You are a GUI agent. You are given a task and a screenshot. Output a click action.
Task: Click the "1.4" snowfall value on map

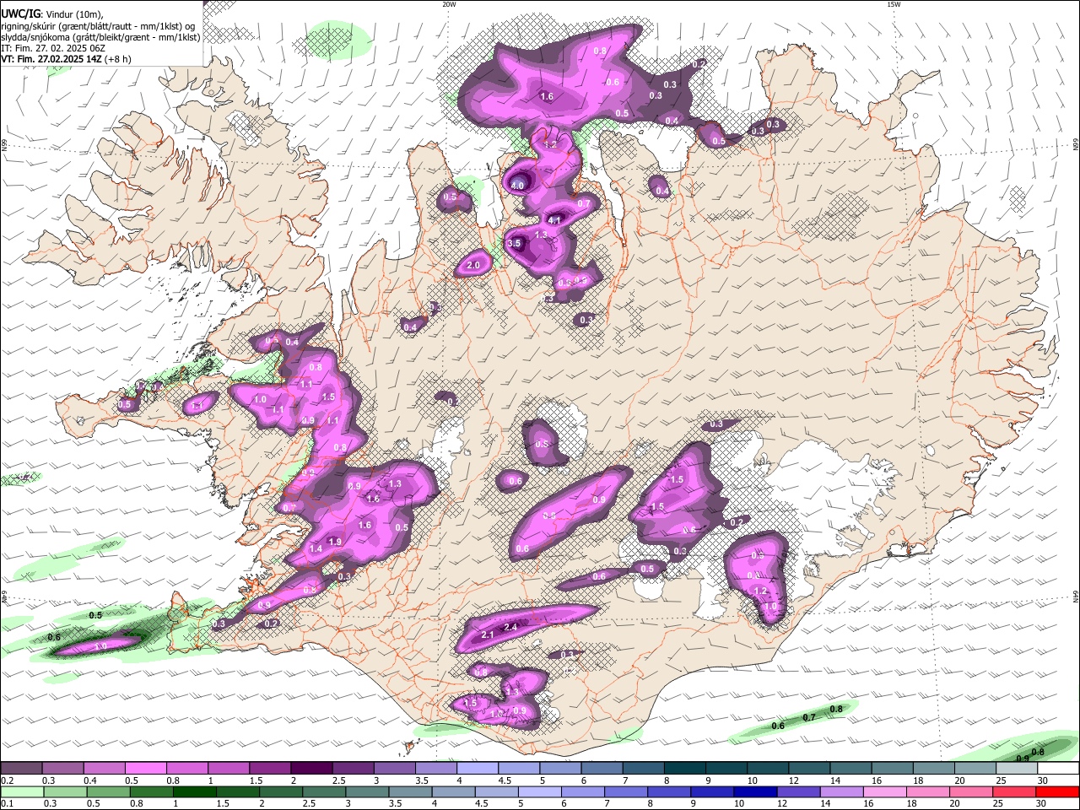tap(316, 548)
